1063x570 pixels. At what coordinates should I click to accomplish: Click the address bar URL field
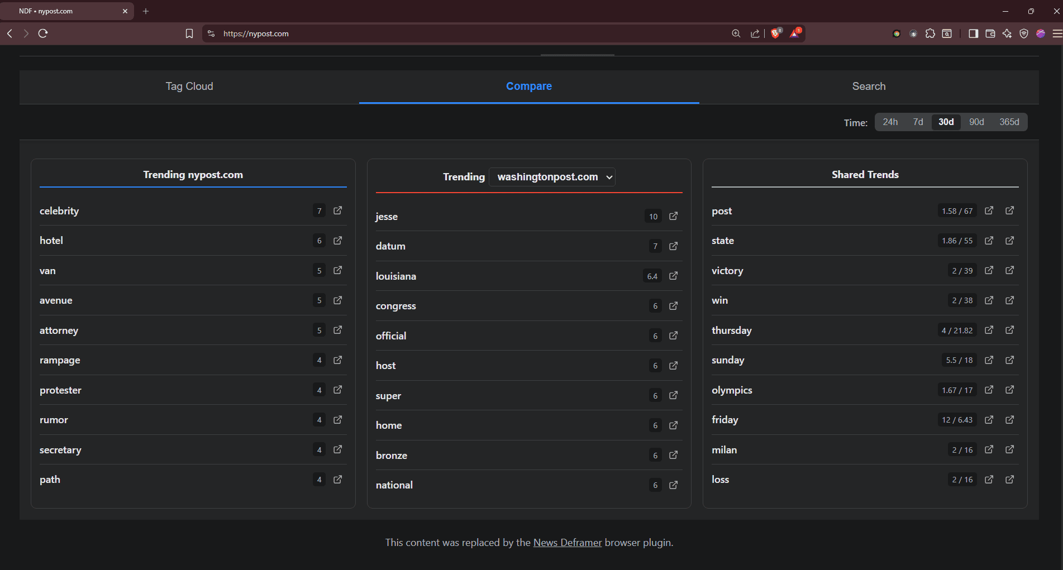pos(447,33)
